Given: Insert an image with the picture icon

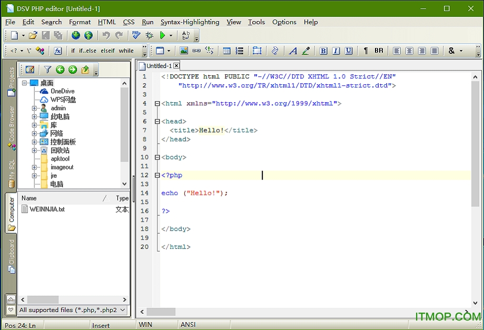Looking at the screenshot, I should pyautogui.click(x=184, y=51).
